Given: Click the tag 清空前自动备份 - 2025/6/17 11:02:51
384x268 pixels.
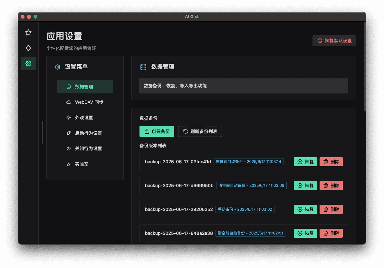Looking at the screenshot, I should [x=250, y=233].
